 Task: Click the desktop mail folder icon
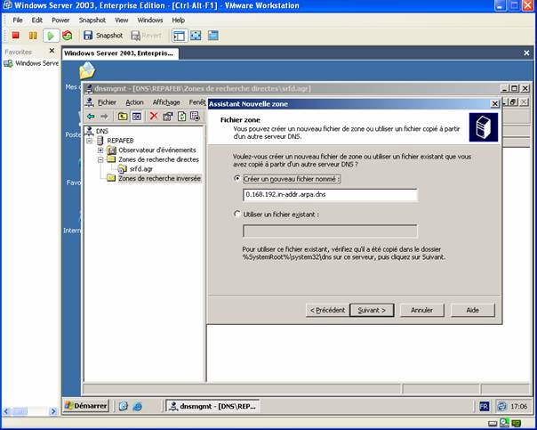87,71
